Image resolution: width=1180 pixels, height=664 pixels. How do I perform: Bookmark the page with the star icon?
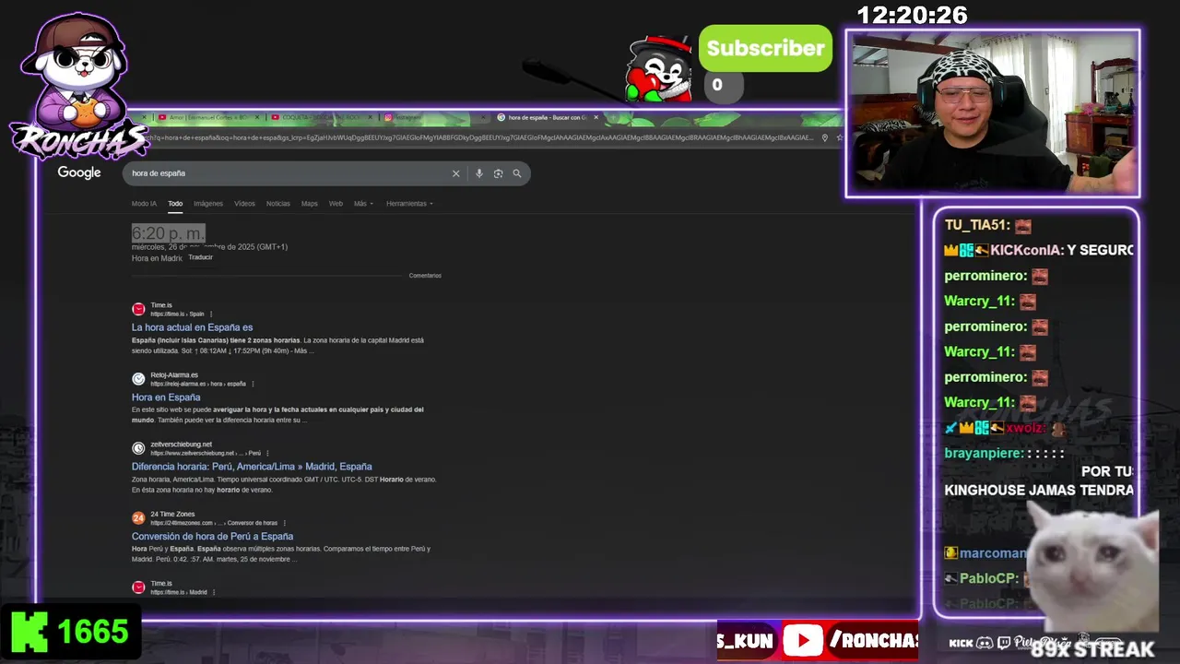[840, 137]
